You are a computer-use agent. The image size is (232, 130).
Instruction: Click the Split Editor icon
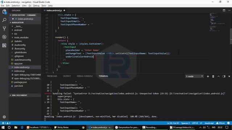point(224,10)
